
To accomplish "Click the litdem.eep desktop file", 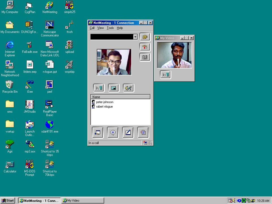I will pos(30,67).
